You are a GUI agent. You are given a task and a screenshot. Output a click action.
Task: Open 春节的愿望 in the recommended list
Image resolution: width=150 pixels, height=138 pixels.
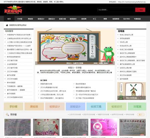point(11,75)
